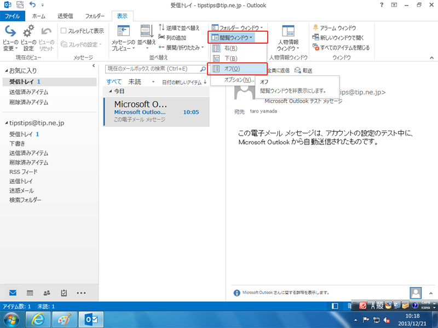Open the フォルダー ウィンドウ dropdown
This screenshot has width=438, height=328.
pyautogui.click(x=237, y=28)
